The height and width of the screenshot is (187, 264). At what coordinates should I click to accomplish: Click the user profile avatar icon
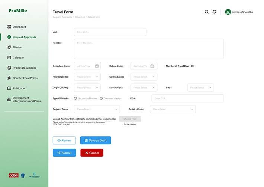[x=228, y=12]
